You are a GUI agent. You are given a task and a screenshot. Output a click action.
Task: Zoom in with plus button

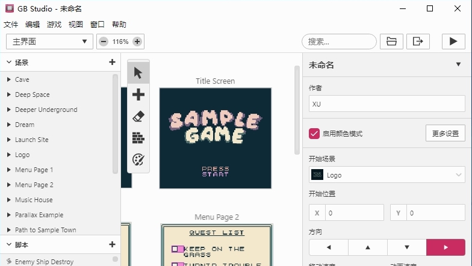137,42
